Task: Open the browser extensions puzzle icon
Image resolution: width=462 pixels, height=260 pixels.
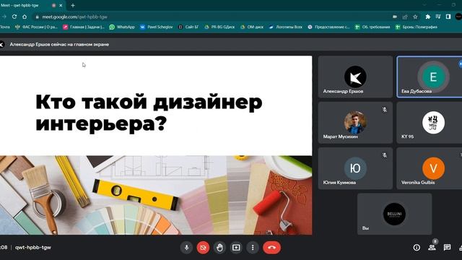Action: coord(428,17)
